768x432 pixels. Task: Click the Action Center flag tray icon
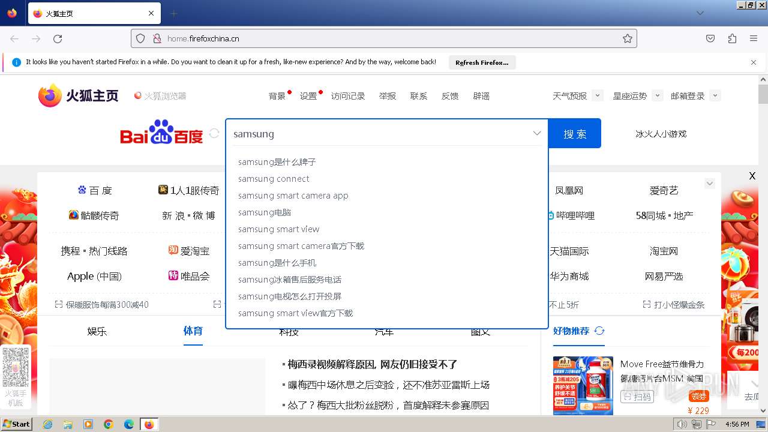tap(711, 424)
